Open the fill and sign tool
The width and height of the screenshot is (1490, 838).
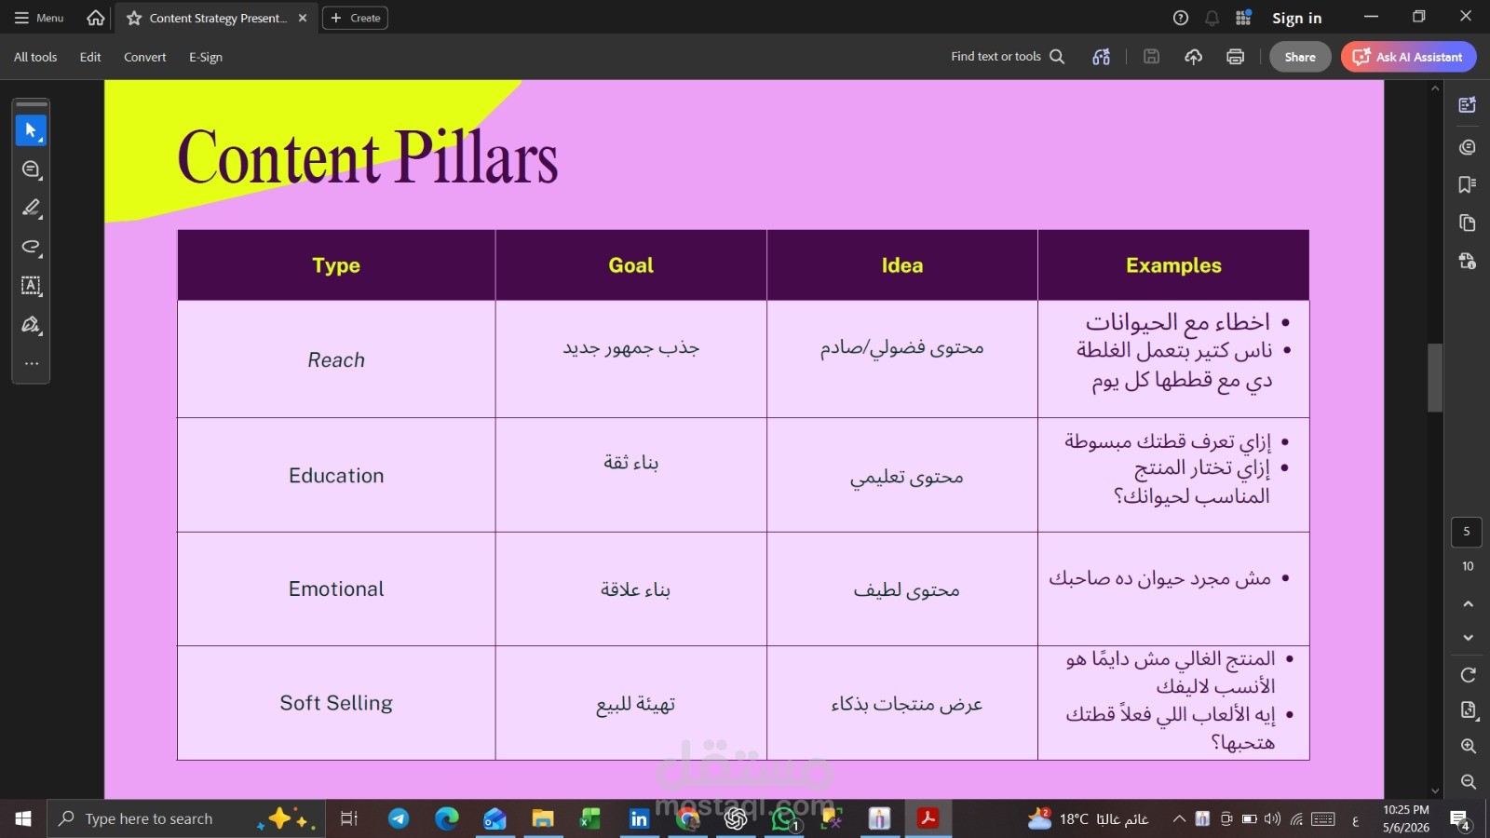[31, 324]
